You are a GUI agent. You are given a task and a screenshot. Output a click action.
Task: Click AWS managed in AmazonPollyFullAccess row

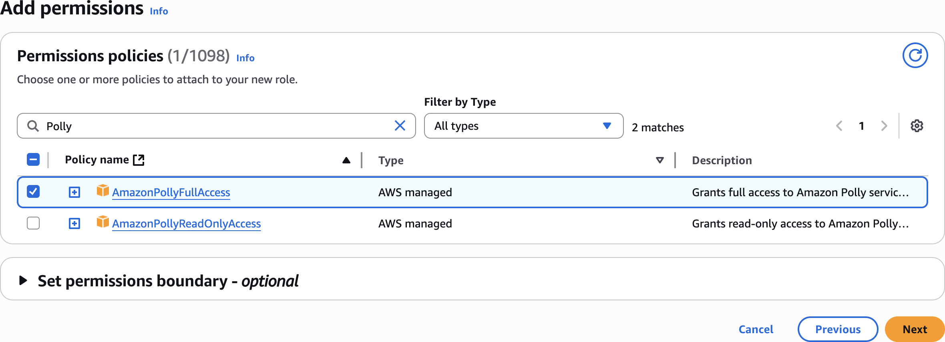coord(415,192)
